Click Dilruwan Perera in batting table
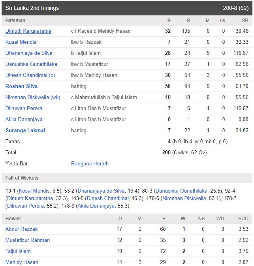 [24, 108]
